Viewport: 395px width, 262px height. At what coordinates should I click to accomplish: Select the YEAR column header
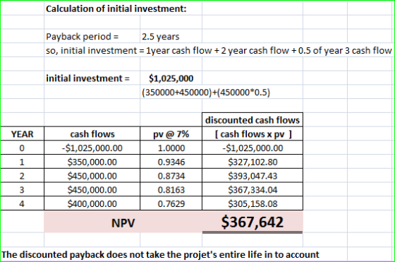click(x=22, y=134)
